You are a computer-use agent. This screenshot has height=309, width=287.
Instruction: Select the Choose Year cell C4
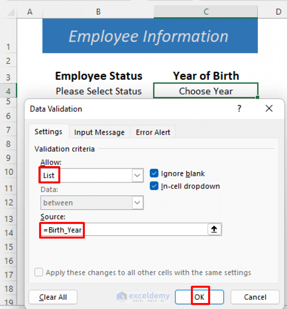click(205, 91)
